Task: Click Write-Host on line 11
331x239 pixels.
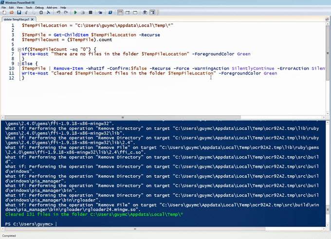Action: [35, 74]
